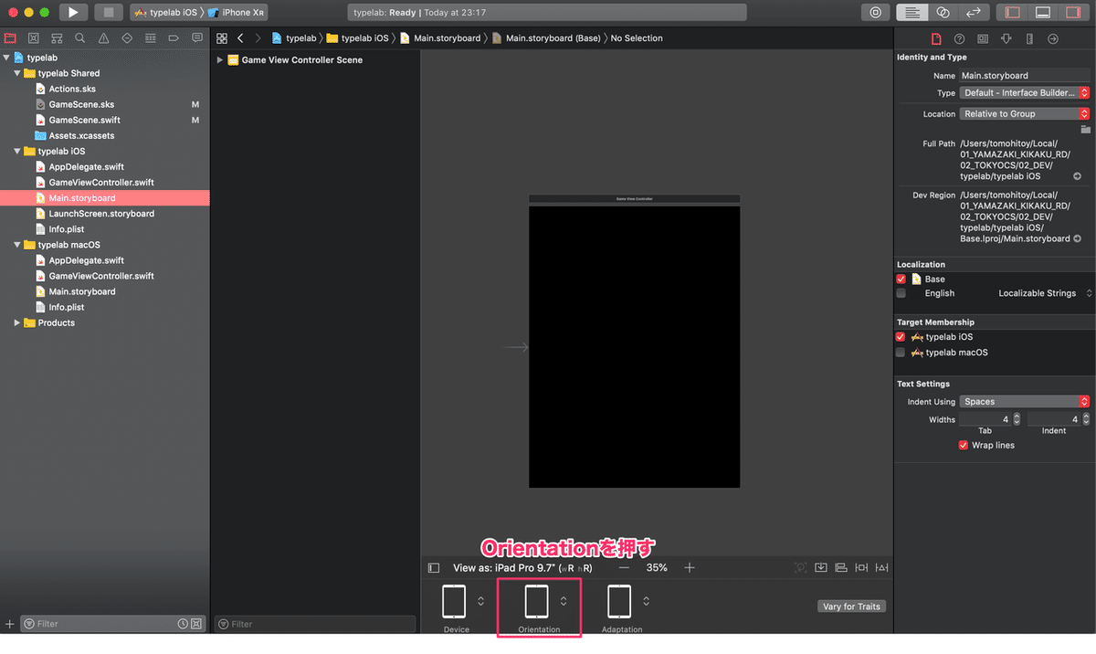Change the Adaptation selection stepper
The width and height of the screenshot is (1096, 654).
click(x=647, y=601)
